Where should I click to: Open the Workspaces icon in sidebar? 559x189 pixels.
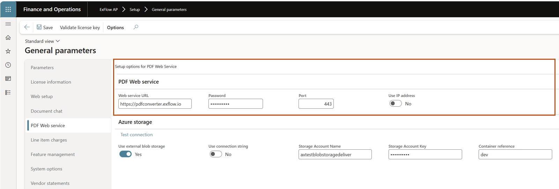tap(8, 79)
